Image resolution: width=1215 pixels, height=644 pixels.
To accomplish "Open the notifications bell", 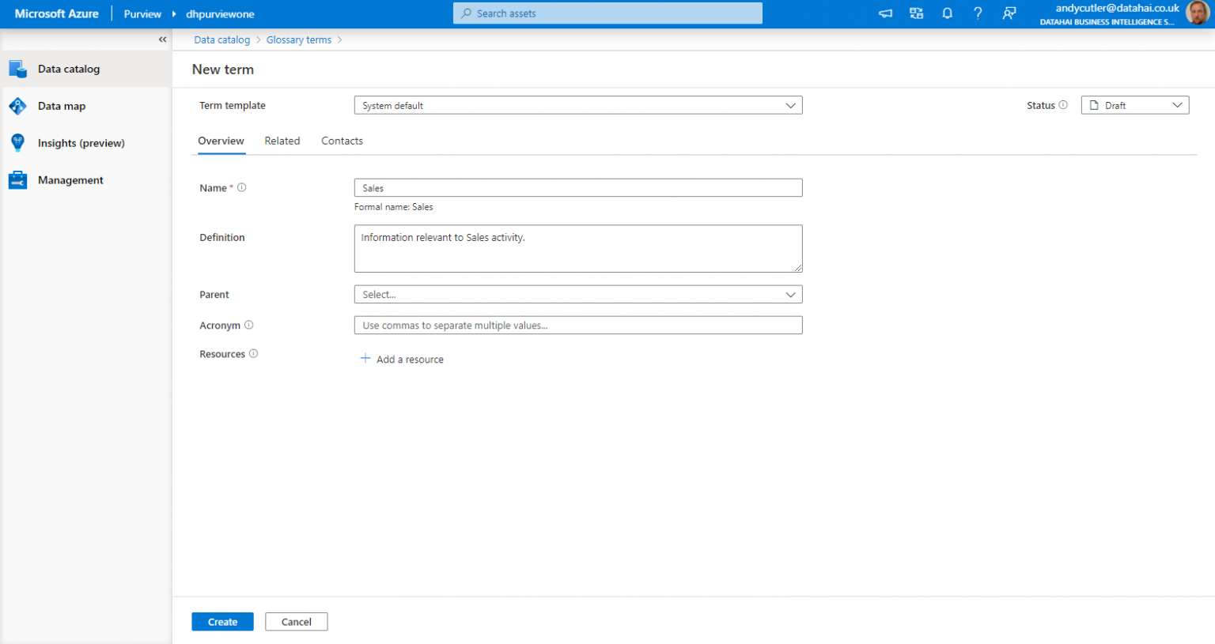I will 947,13.
